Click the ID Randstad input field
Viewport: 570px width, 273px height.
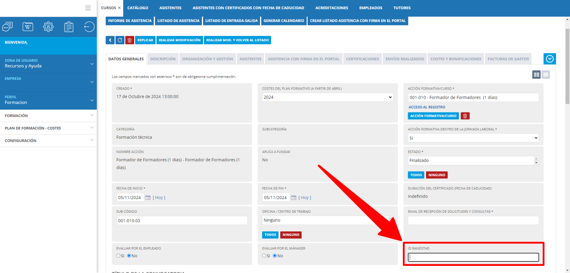(473, 257)
